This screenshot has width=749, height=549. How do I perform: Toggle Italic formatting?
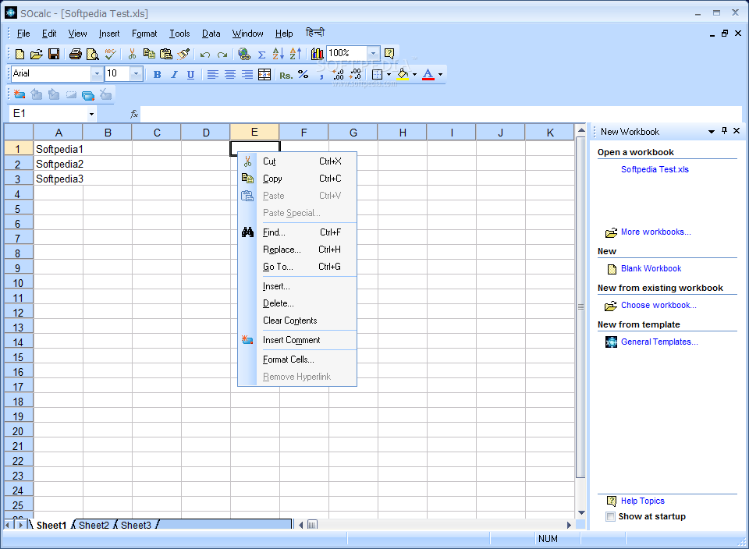[174, 74]
